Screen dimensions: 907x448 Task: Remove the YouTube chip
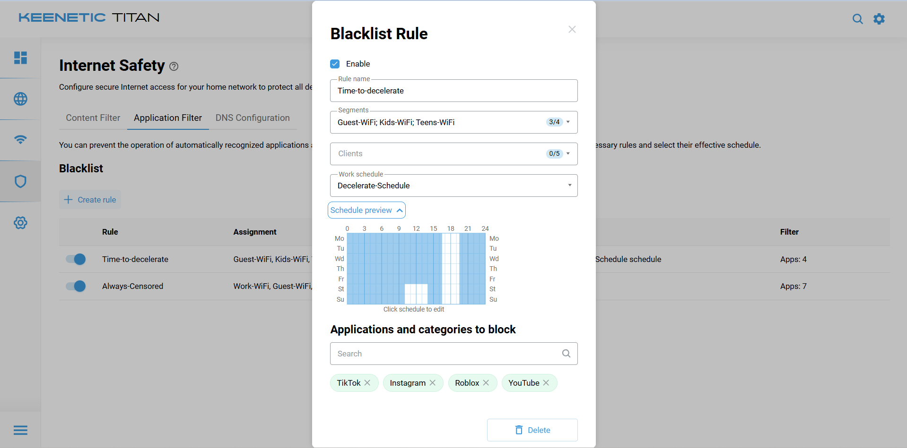tap(546, 383)
